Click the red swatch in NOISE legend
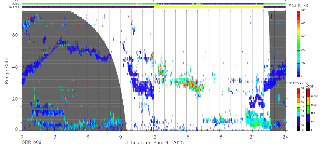 pos(308,93)
